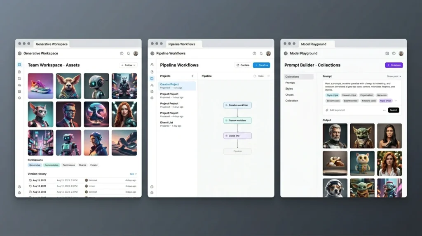Click help circle at bottom of Generative Workspace sidebar
Viewport: 422px width, 236px height.
[x=19, y=187]
